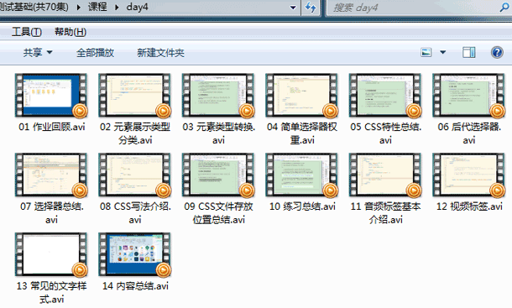Expand the address bar history dropdown
The height and width of the screenshot is (308, 512).
tap(293, 8)
